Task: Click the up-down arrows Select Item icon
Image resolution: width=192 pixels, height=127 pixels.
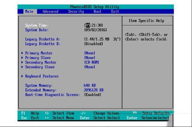Action: tap(47, 113)
